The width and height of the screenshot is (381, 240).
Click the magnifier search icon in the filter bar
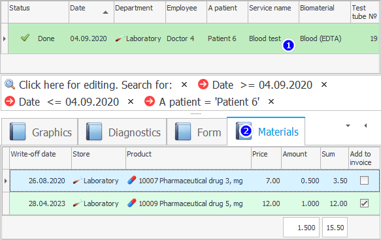[10, 84]
